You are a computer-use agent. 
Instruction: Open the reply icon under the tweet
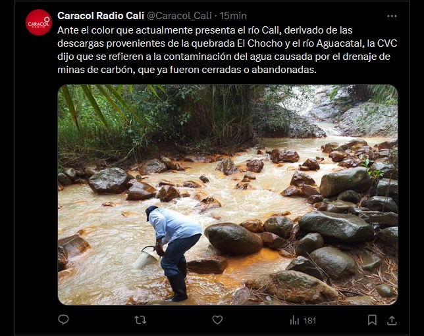[x=64, y=320]
